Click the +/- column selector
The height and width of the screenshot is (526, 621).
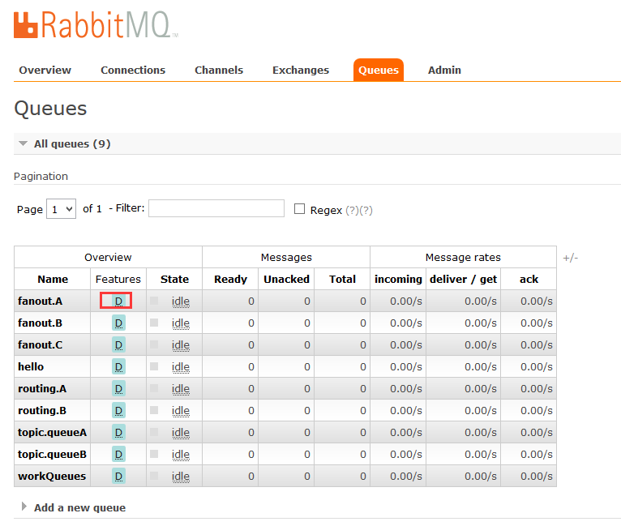click(570, 258)
